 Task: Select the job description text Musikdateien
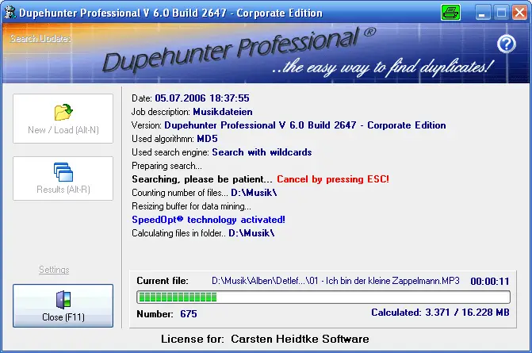223,112
